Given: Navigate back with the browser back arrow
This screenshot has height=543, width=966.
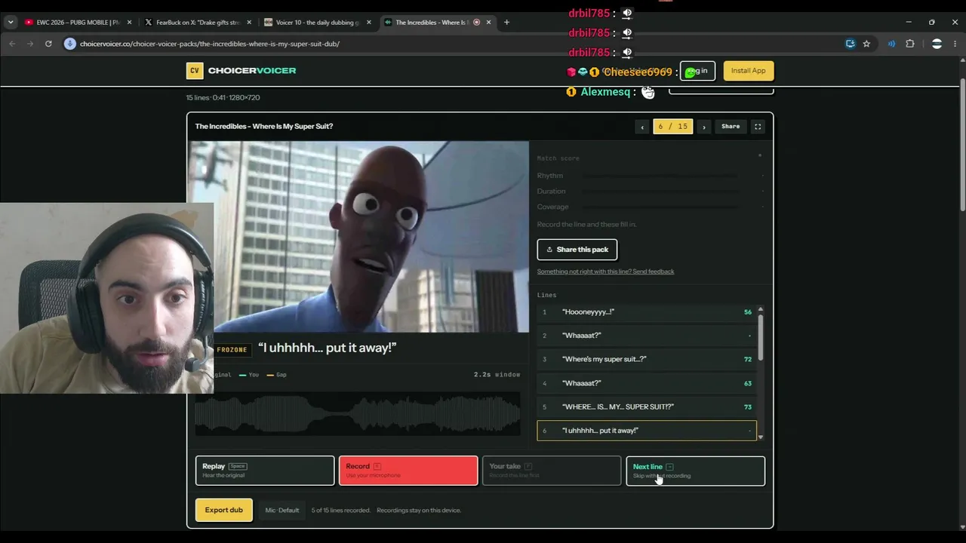Looking at the screenshot, I should click(x=12, y=44).
